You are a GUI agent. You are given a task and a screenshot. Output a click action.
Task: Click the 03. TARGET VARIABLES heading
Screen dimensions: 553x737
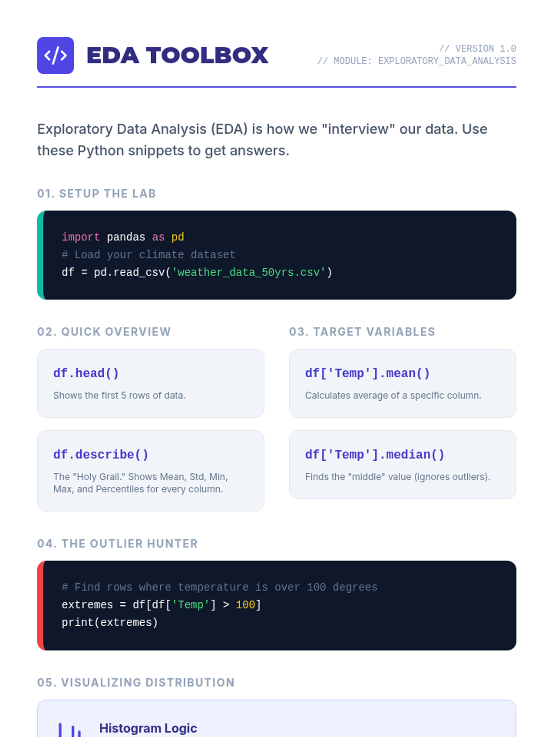tap(362, 332)
